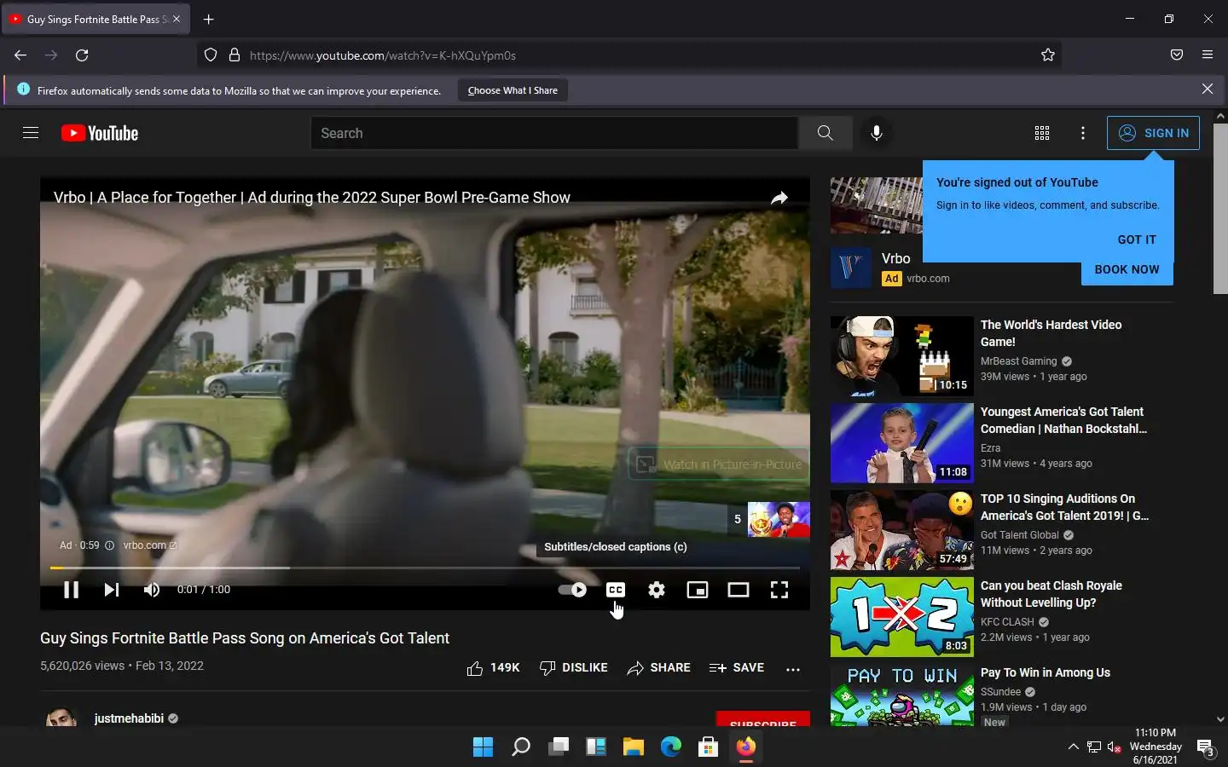This screenshot has height=767, width=1228.
Task: Open the YouTube guide hamburger menu
Action: coord(31,133)
